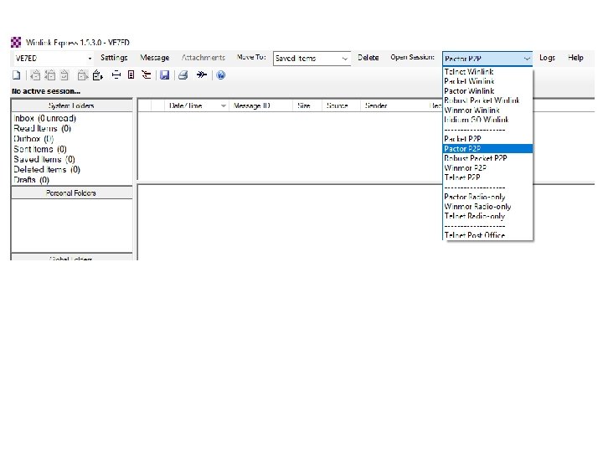Click the acknowledge envelope icon with checkmark
Screen dimensions: 603x452
click(x=64, y=75)
